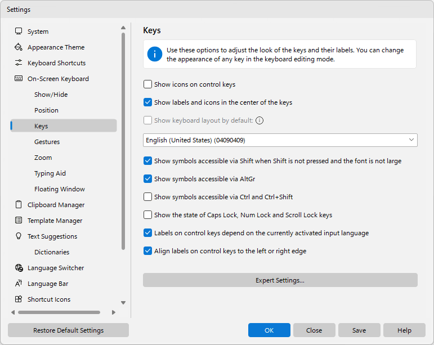Image resolution: width=434 pixels, height=345 pixels.
Task: Click sidebar scroll down arrow
Action: click(x=123, y=303)
